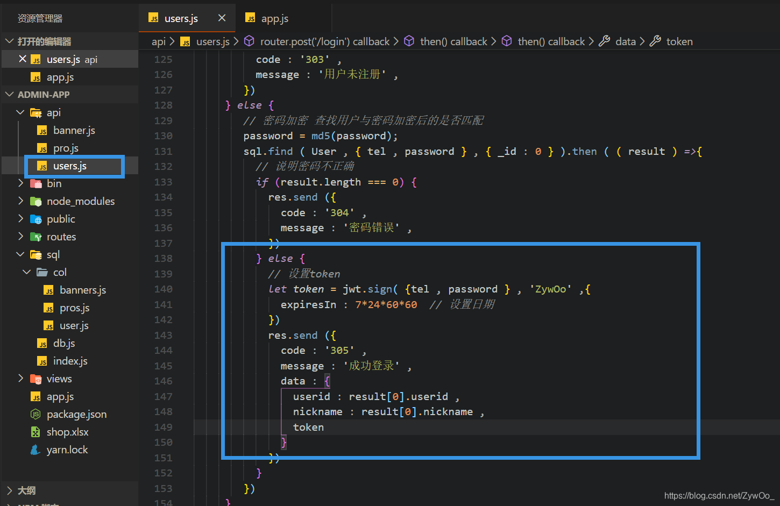Click the views folder icon

(36, 379)
